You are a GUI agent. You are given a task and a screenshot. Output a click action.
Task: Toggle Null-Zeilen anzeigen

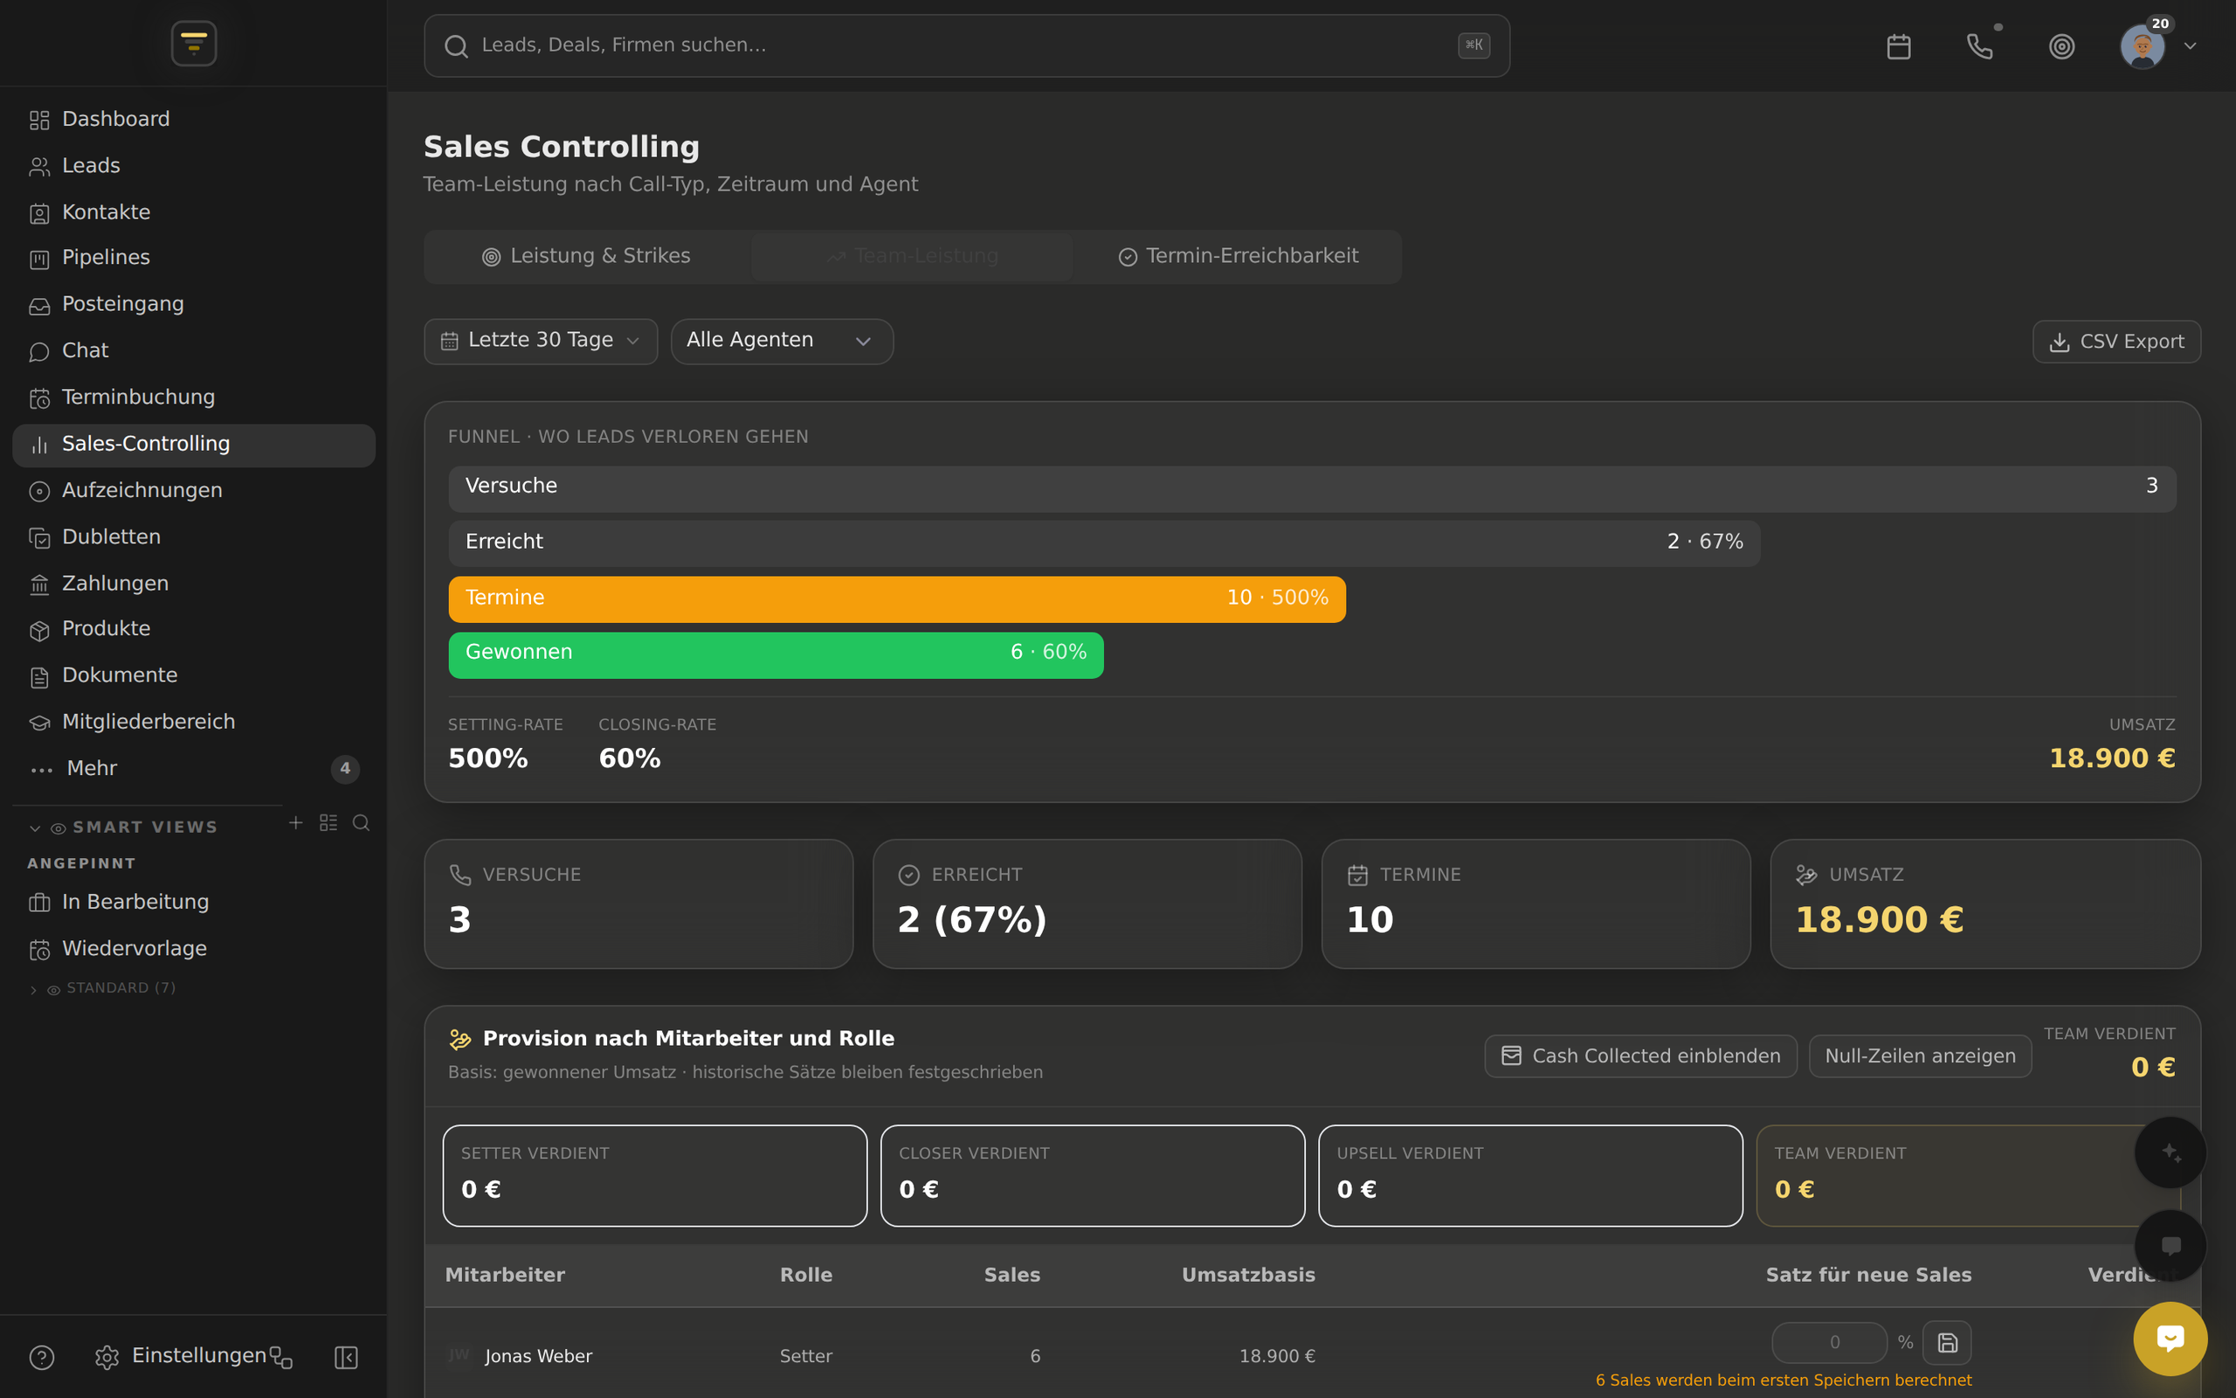tap(1920, 1055)
